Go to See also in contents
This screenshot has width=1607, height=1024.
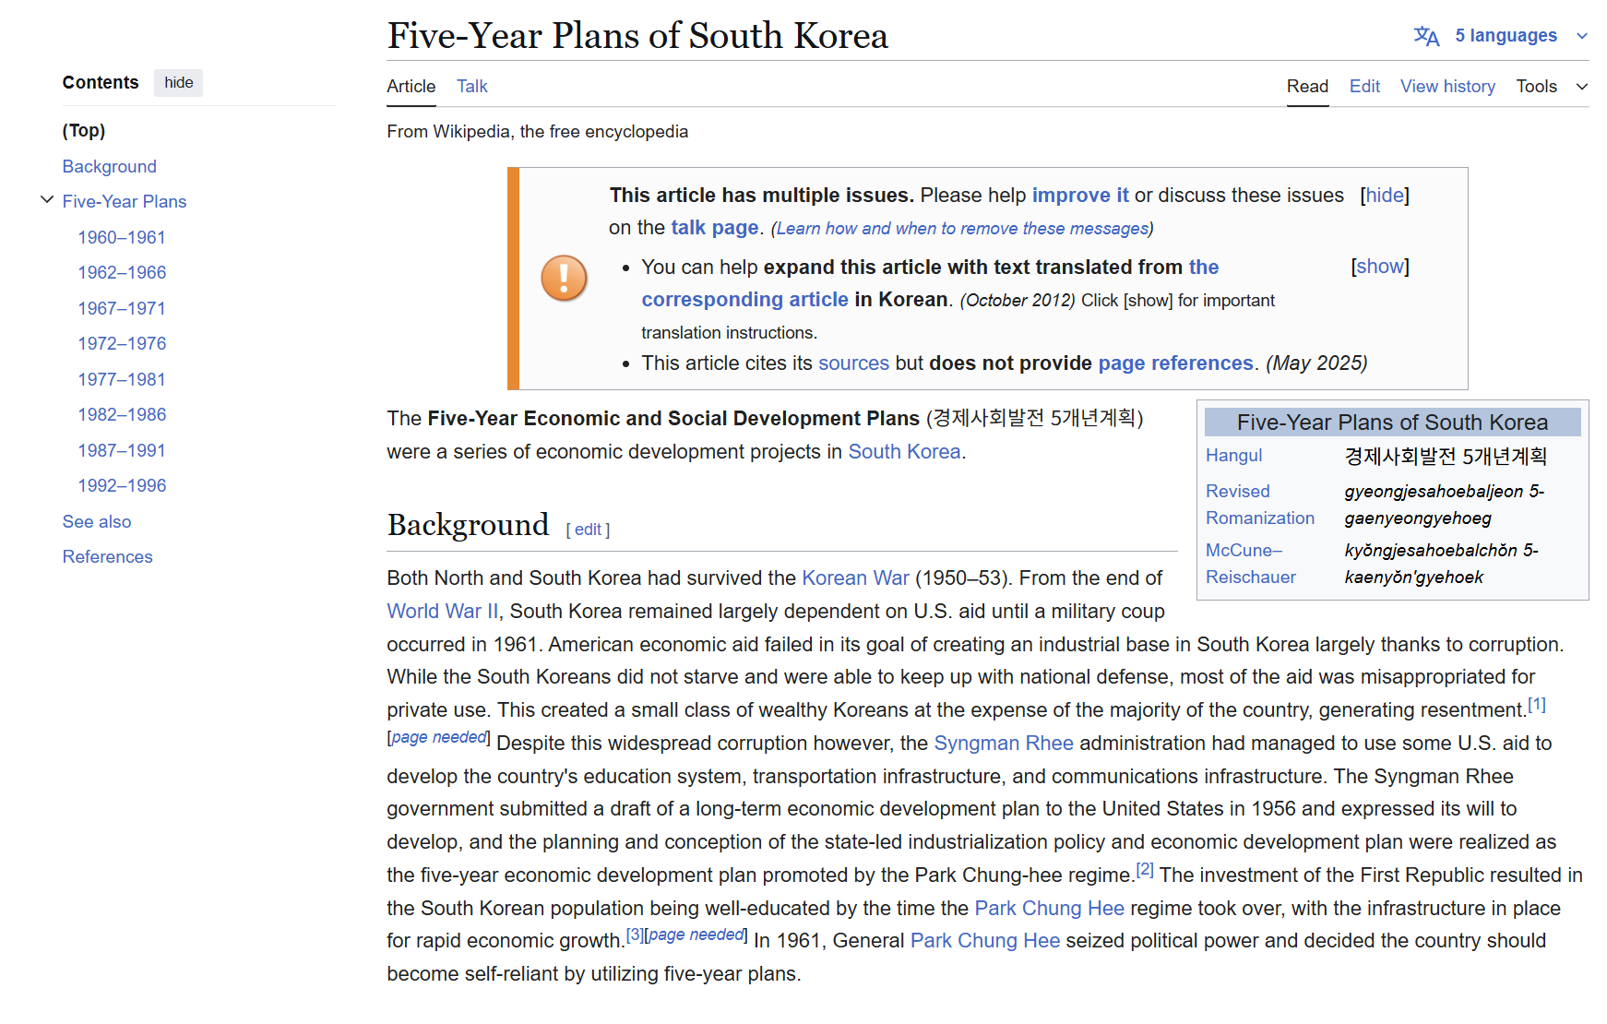click(97, 521)
